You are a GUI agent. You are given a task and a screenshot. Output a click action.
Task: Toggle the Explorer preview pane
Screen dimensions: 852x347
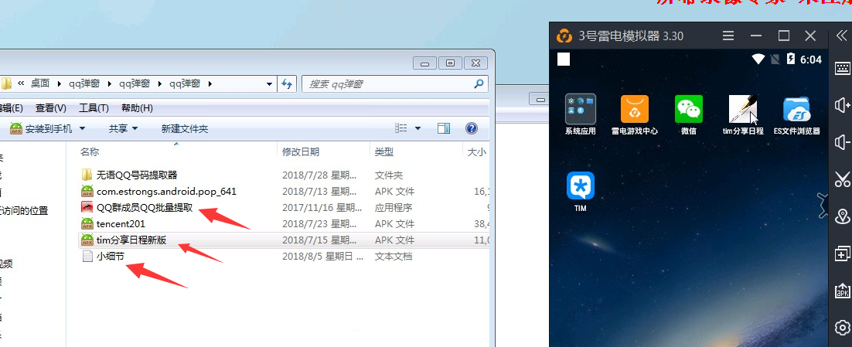pos(444,128)
